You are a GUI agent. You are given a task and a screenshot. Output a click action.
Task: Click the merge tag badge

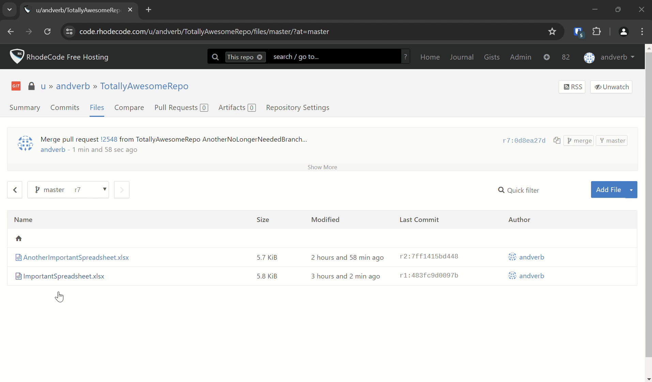point(579,141)
